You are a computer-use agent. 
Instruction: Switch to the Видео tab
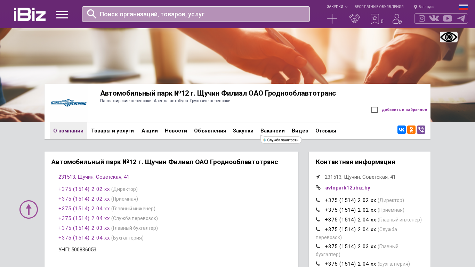(x=300, y=131)
